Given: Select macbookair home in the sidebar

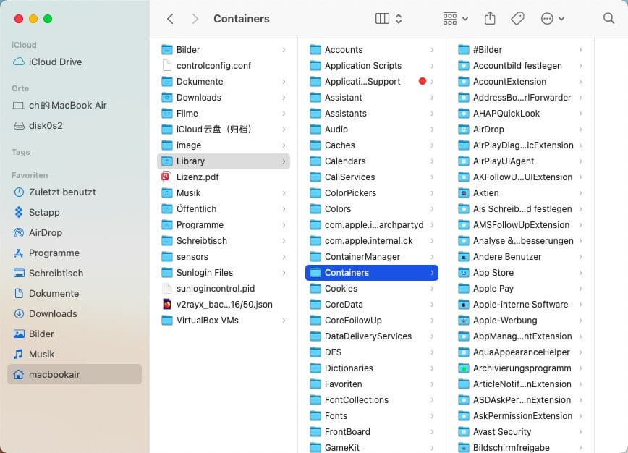Looking at the screenshot, I should [x=75, y=375].
